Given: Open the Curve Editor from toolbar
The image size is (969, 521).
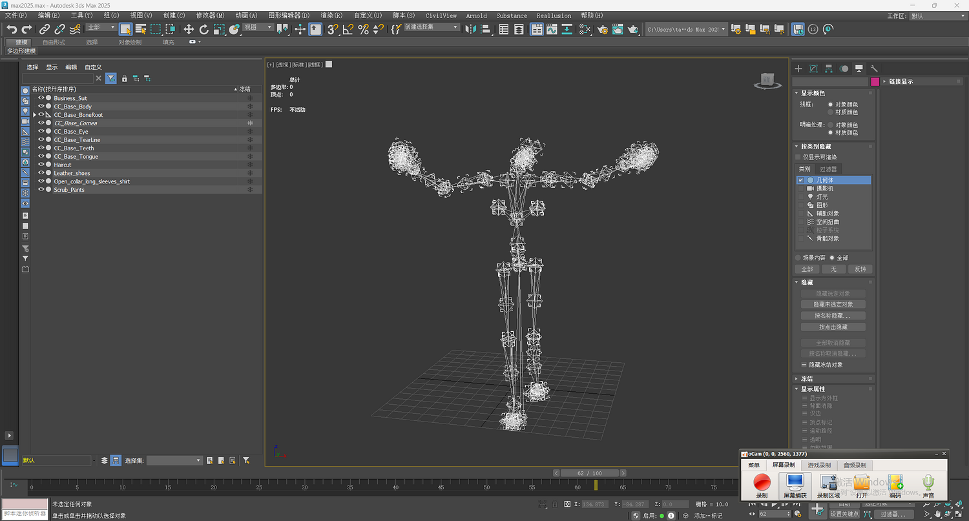Looking at the screenshot, I should 552,29.
